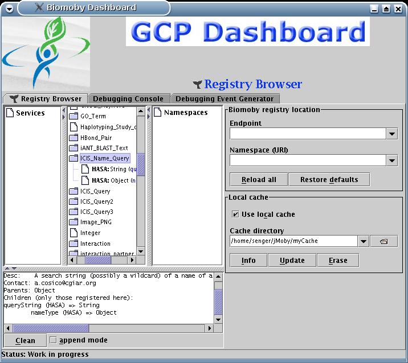Click the Image_PNG folder icon

coord(74,222)
